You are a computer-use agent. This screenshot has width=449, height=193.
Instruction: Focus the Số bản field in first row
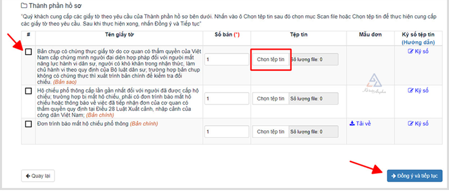[x=227, y=59]
